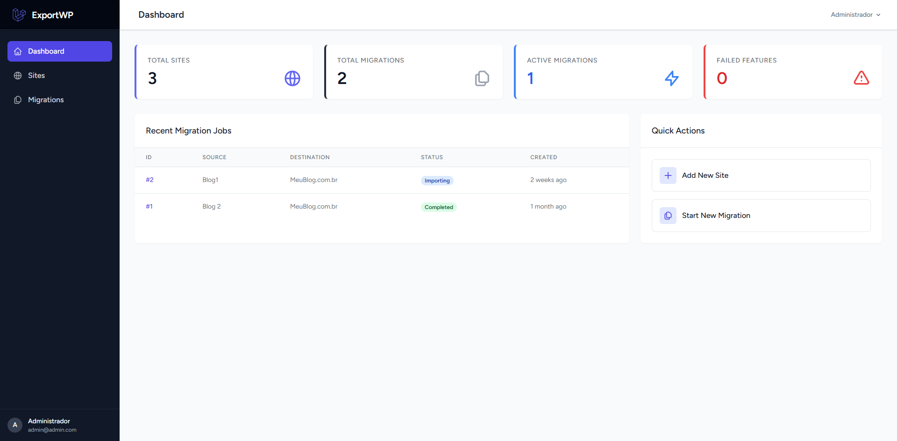Click the warning triangle in Failed Features
Image resolution: width=897 pixels, height=441 pixels.
coord(861,78)
